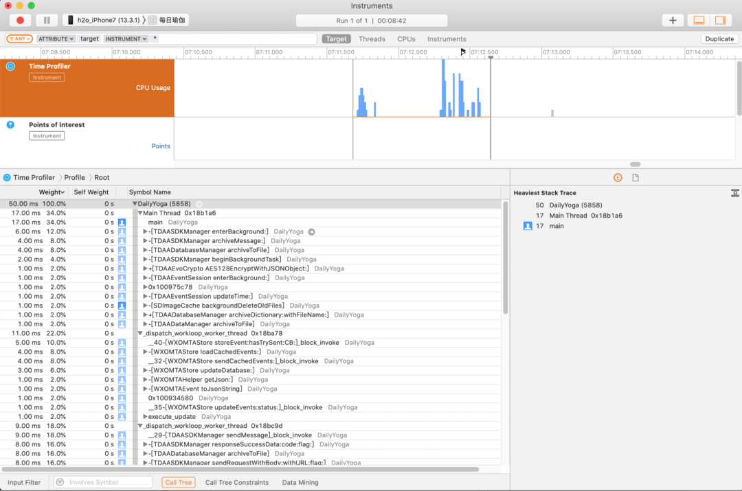Open the ANY filter selector

(20, 38)
